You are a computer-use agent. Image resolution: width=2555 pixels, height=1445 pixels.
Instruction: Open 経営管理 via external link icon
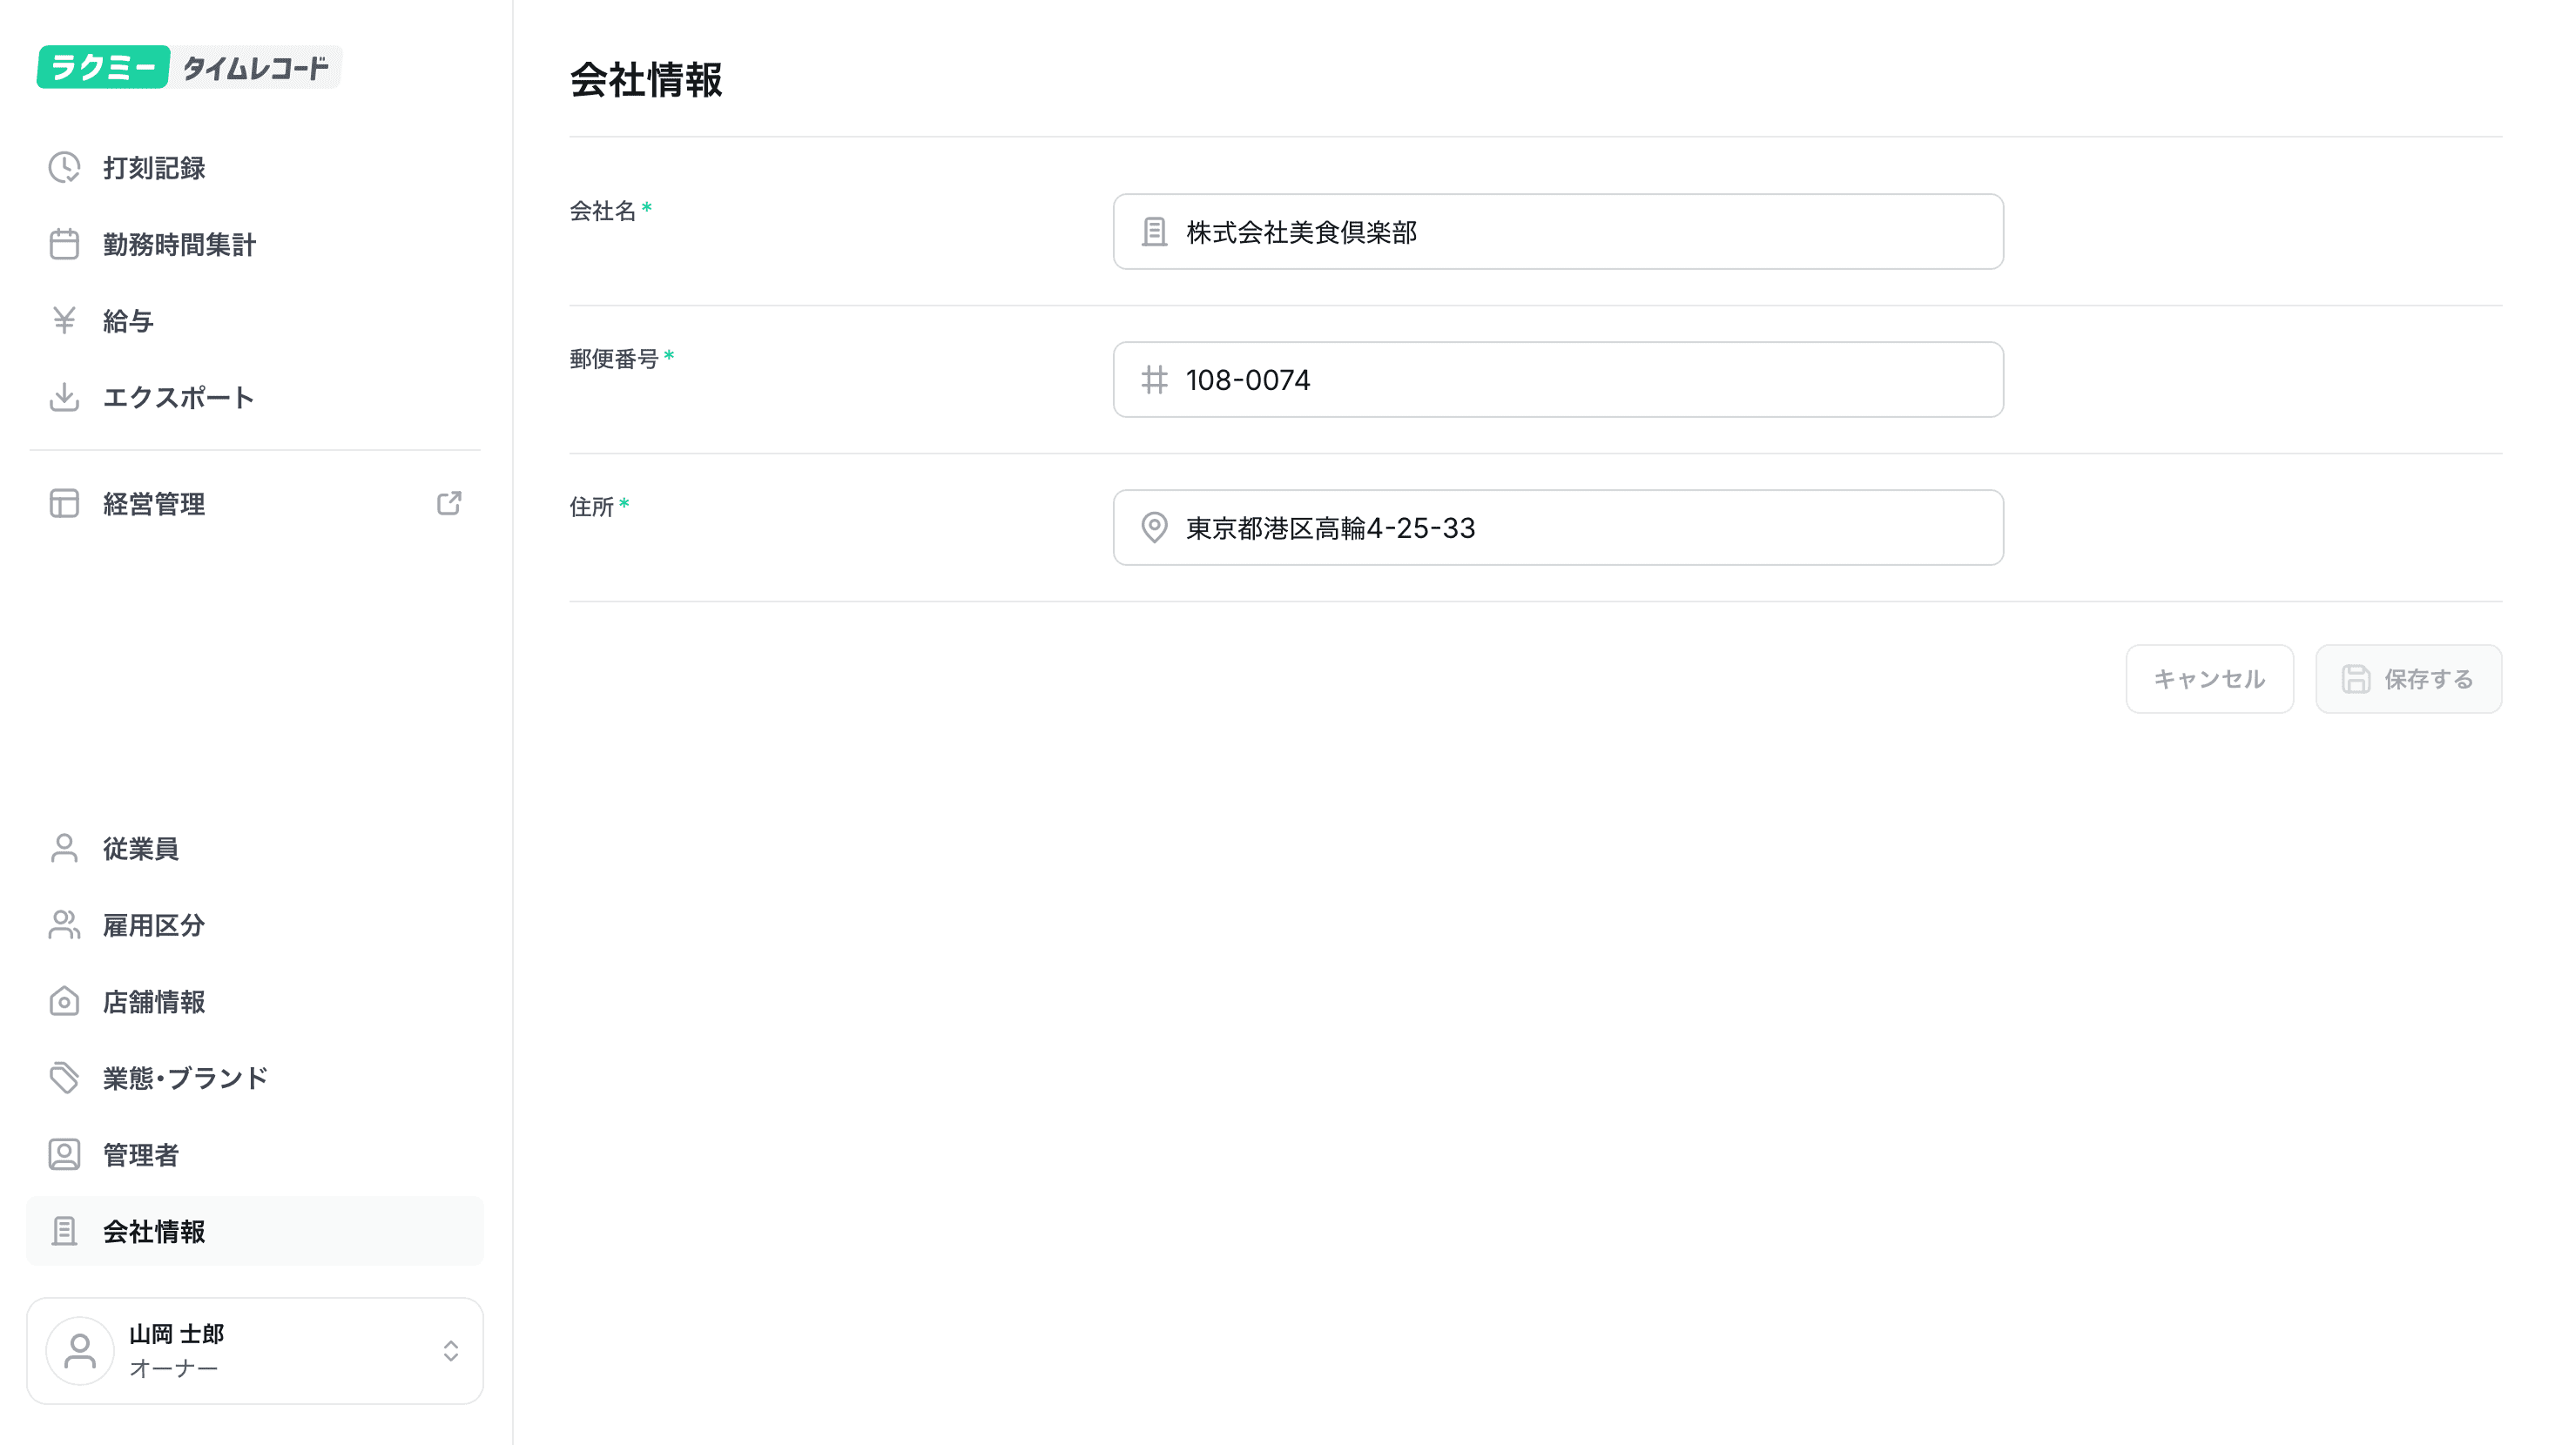(448, 503)
